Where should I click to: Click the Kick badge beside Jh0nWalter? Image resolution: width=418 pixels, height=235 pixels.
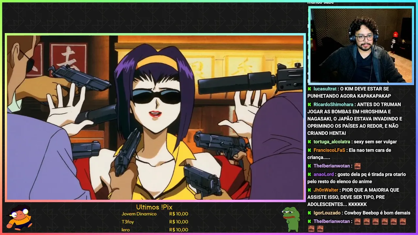pyautogui.click(x=310, y=190)
